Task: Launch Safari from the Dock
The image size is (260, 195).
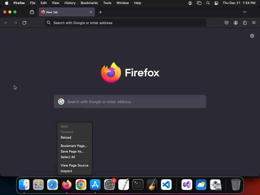Action: click(x=53, y=184)
